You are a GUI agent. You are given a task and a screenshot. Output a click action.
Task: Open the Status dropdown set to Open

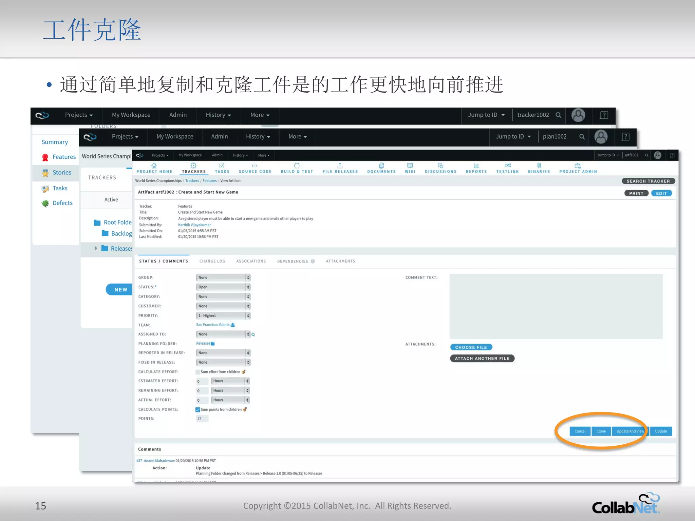click(223, 287)
